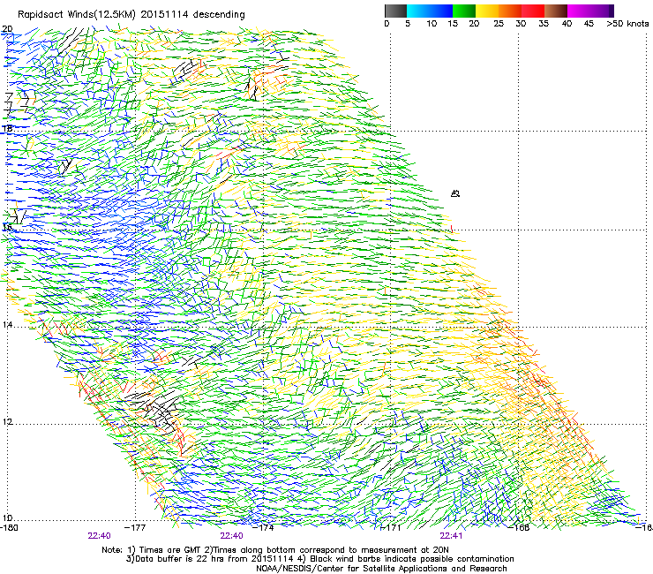653x574 pixels.
Task: Click the latitude axis label "12"
Action: (7, 422)
